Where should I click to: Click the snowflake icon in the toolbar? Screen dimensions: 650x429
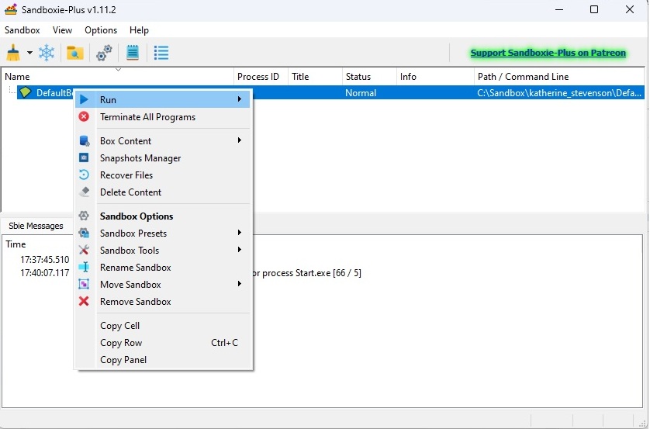point(47,53)
